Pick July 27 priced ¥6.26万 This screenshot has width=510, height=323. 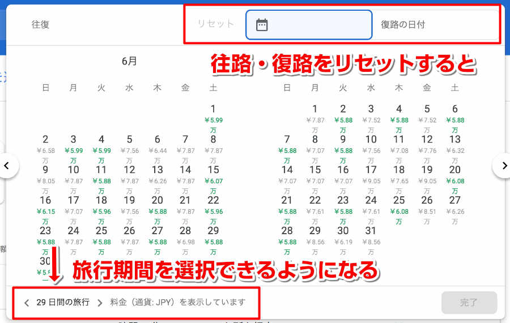click(454, 210)
